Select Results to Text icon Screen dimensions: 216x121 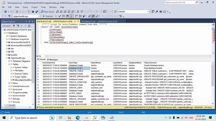89,16
